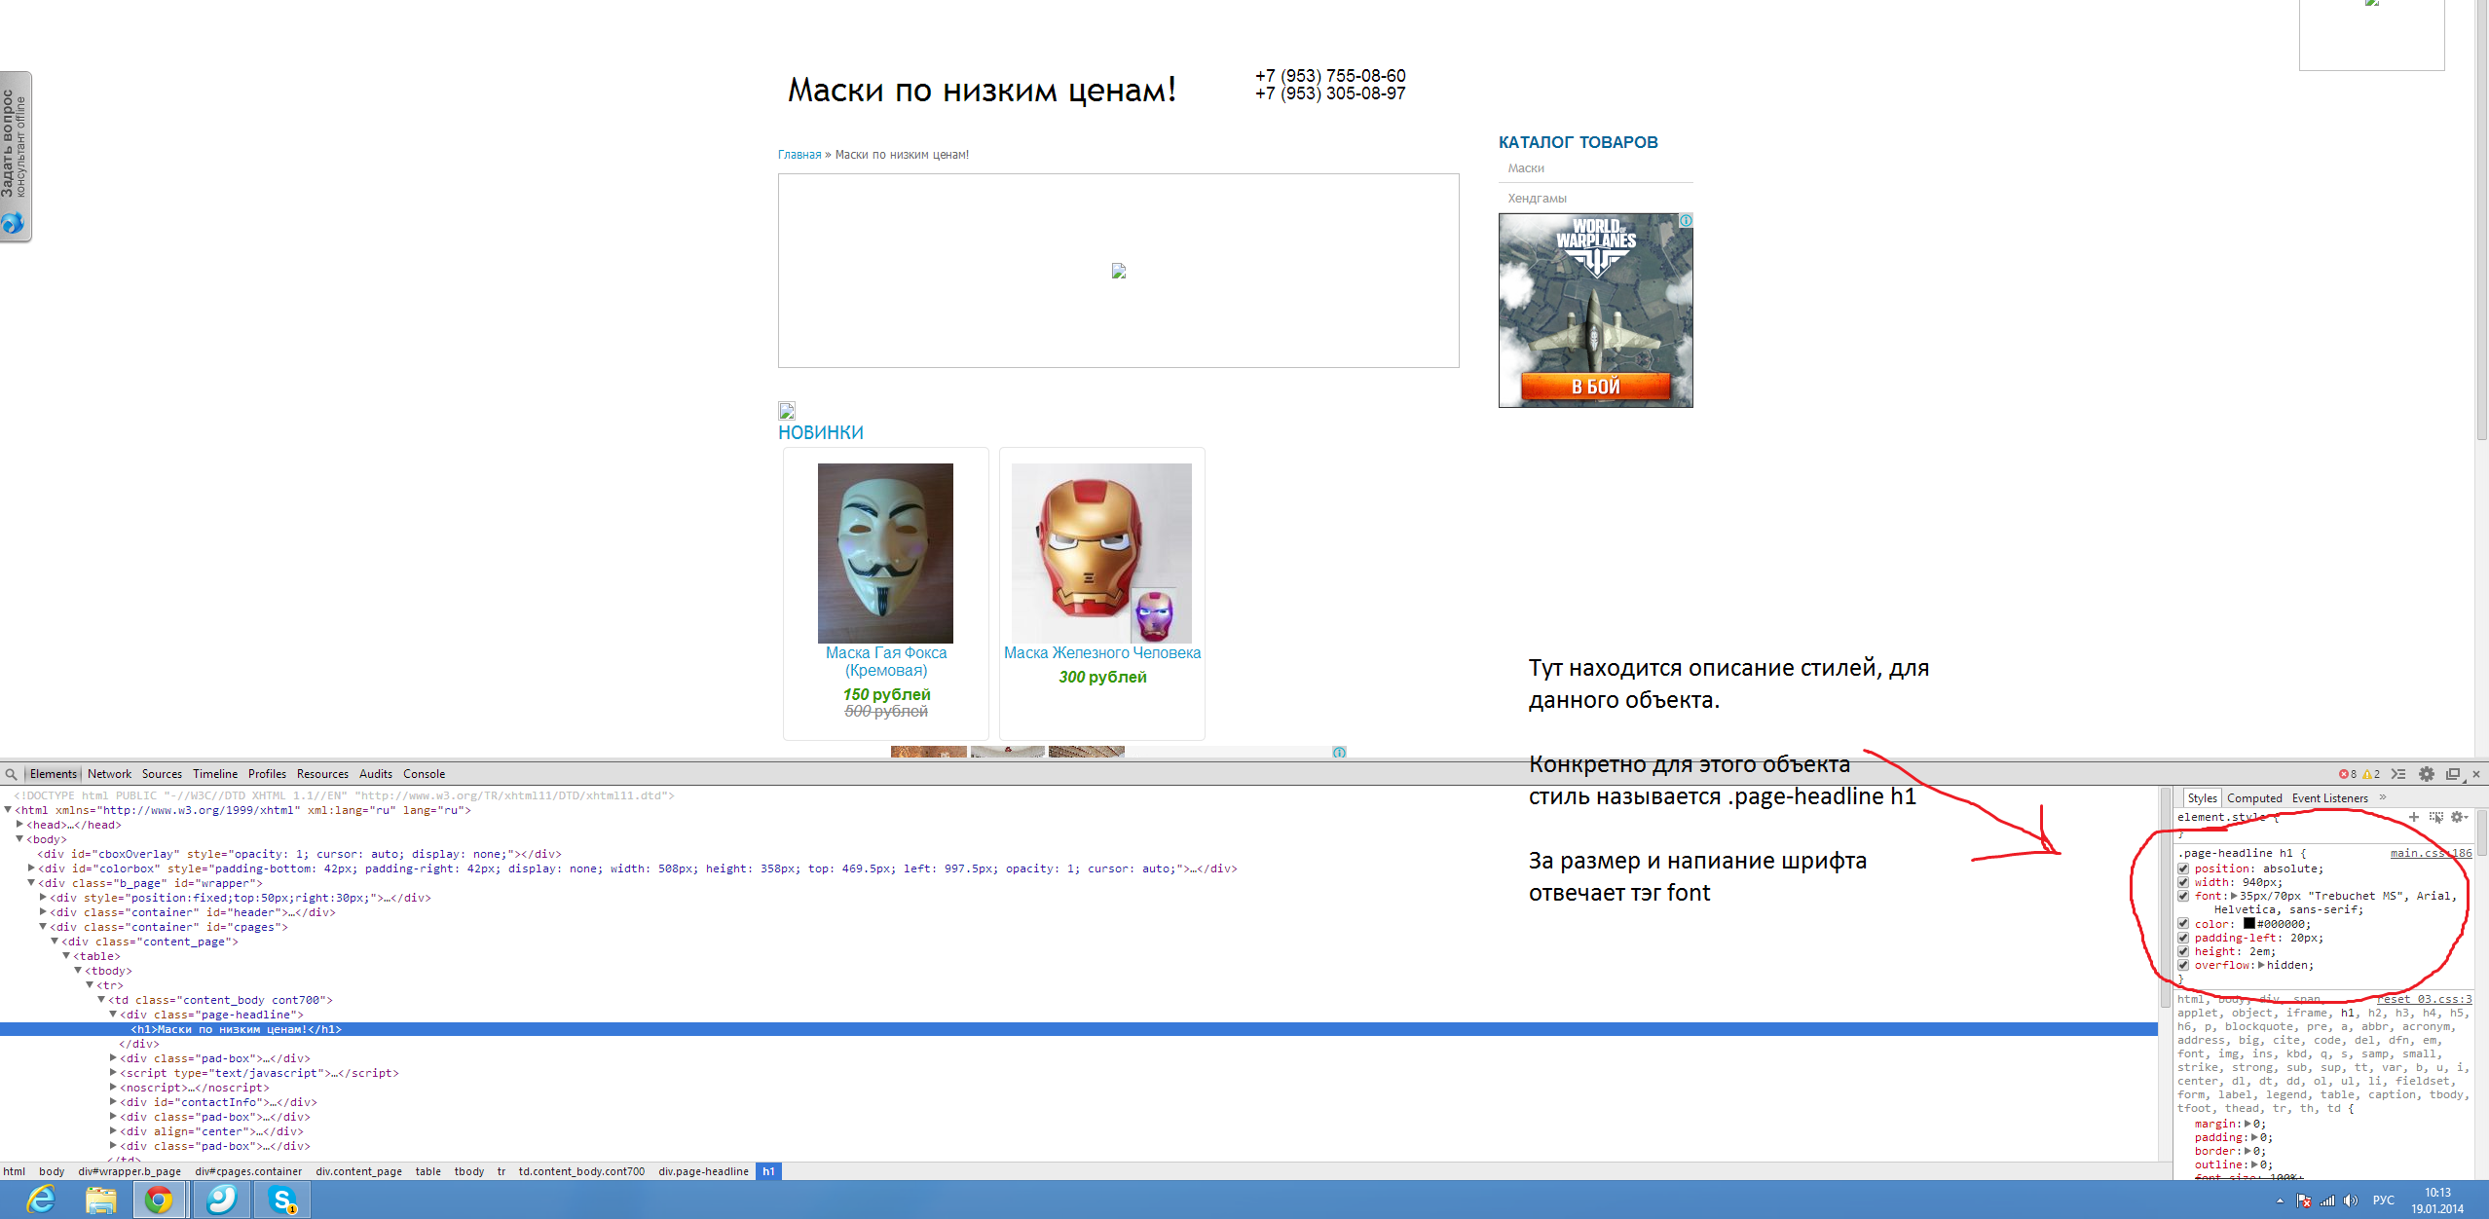Add new style rule plus icon
The height and width of the screenshot is (1219, 2489).
pos(2414,817)
